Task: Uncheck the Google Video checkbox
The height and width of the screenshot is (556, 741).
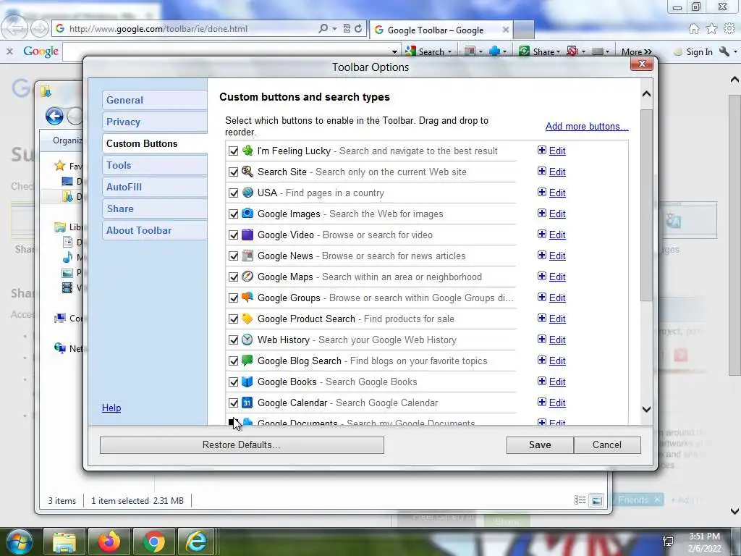Action: (234, 235)
